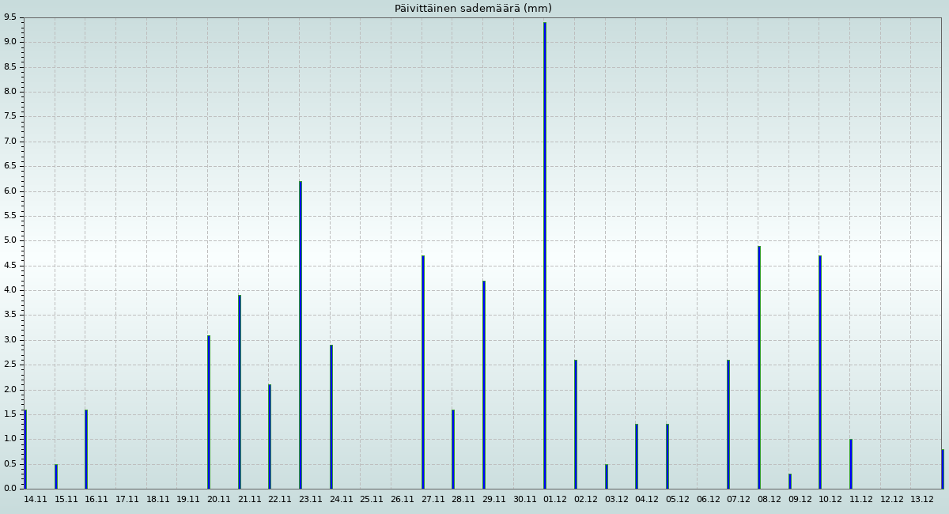
Task: Select the 25.11 date label
Action: (372, 500)
